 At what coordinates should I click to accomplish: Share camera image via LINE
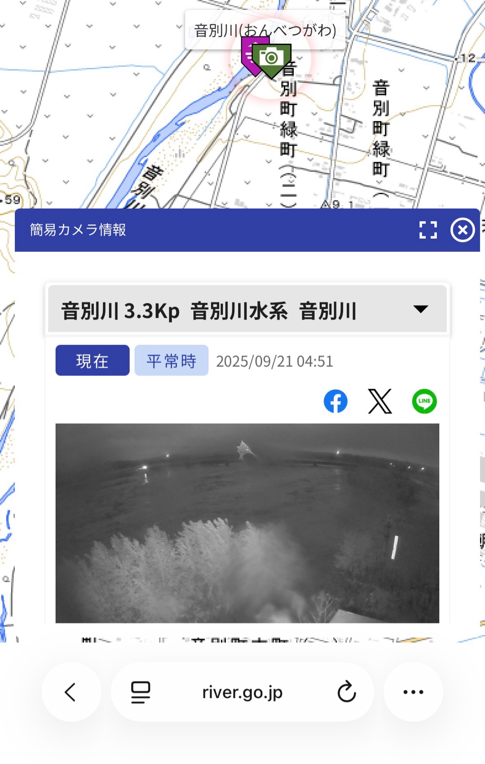(424, 401)
